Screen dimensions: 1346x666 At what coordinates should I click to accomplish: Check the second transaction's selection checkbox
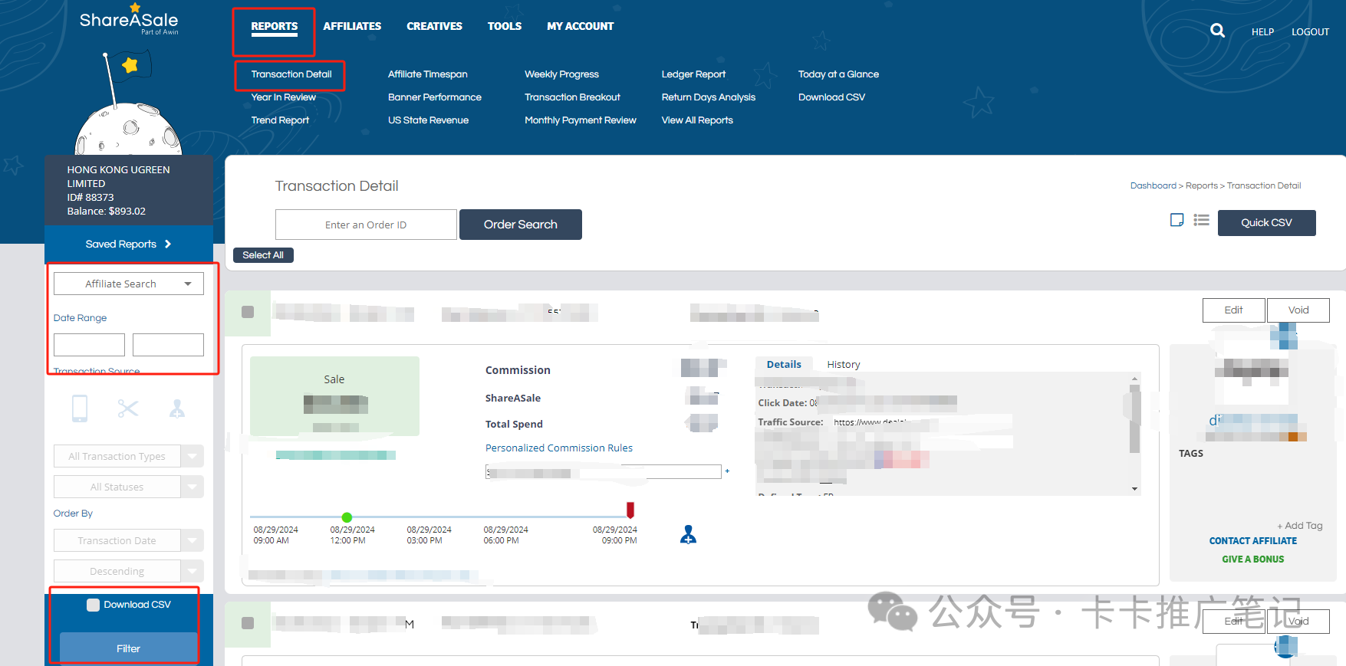coord(248,623)
